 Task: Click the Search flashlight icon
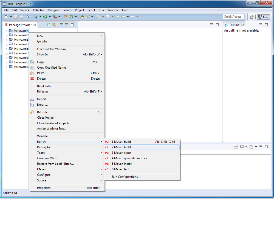88,17
